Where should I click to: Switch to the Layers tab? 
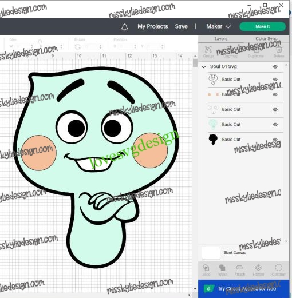[x=221, y=39]
